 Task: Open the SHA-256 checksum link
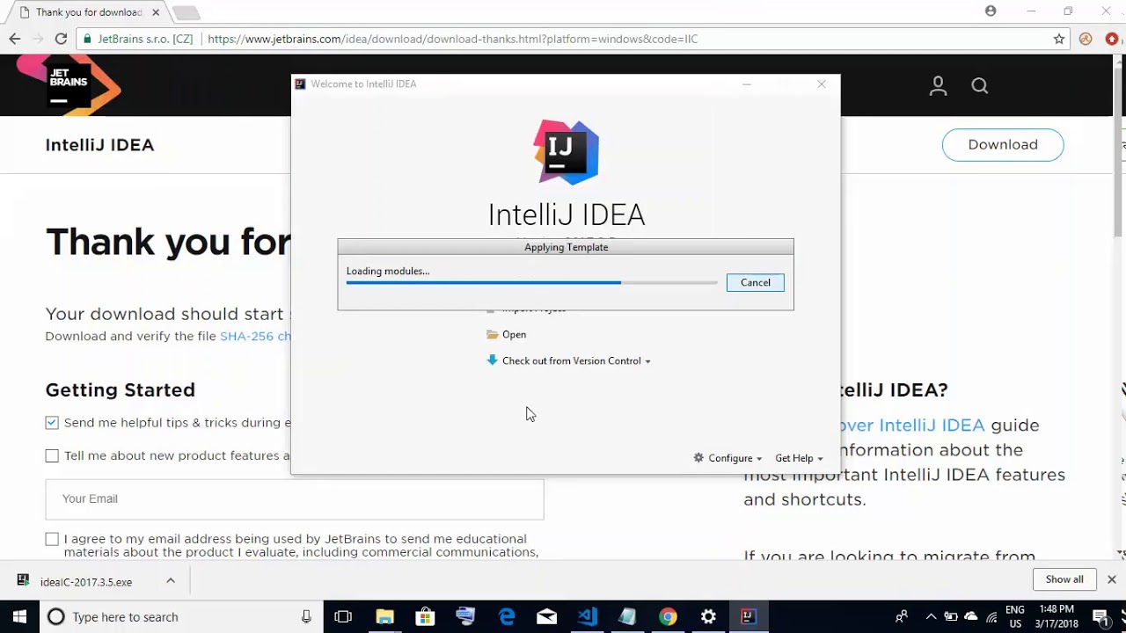pyautogui.click(x=255, y=336)
